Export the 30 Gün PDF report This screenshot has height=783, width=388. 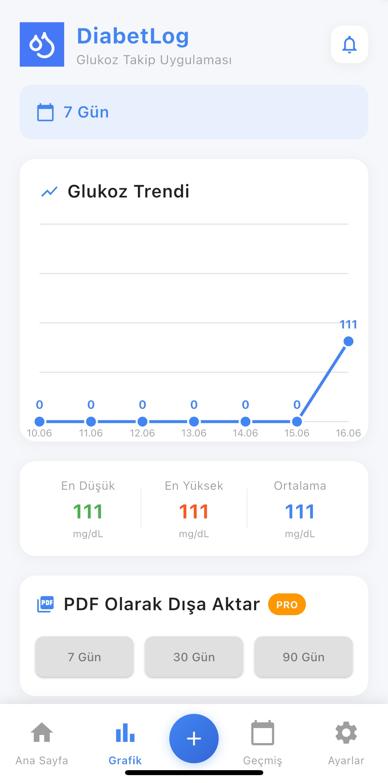(194, 657)
